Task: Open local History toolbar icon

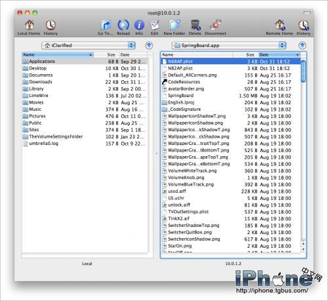Action: 51,28
